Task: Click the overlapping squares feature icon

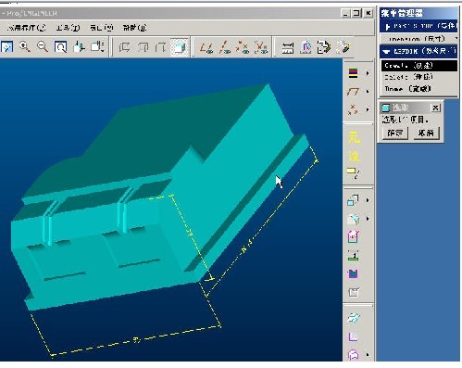Action: tap(353, 200)
